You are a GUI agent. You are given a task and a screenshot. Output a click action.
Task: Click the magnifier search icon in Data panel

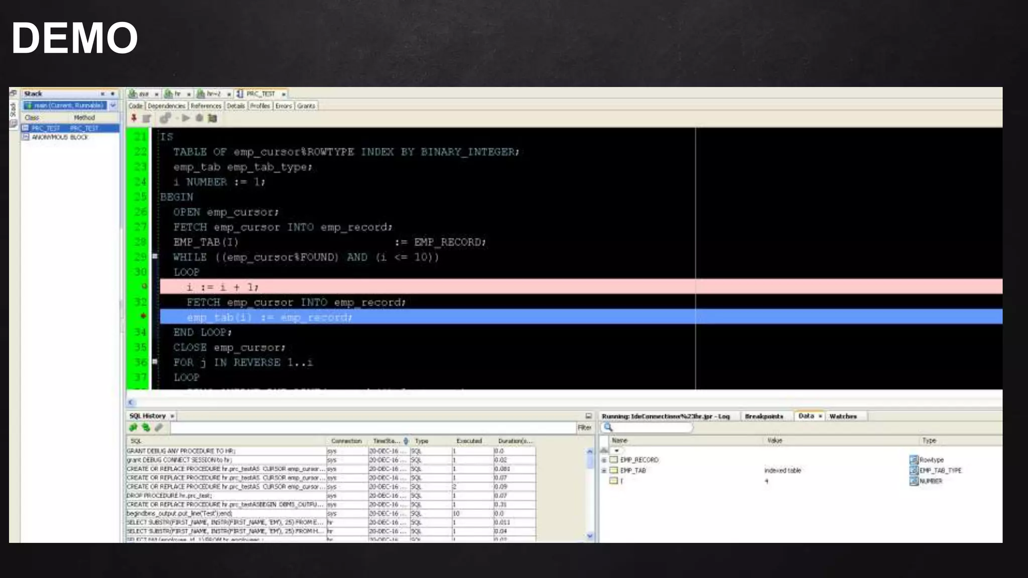coord(608,427)
